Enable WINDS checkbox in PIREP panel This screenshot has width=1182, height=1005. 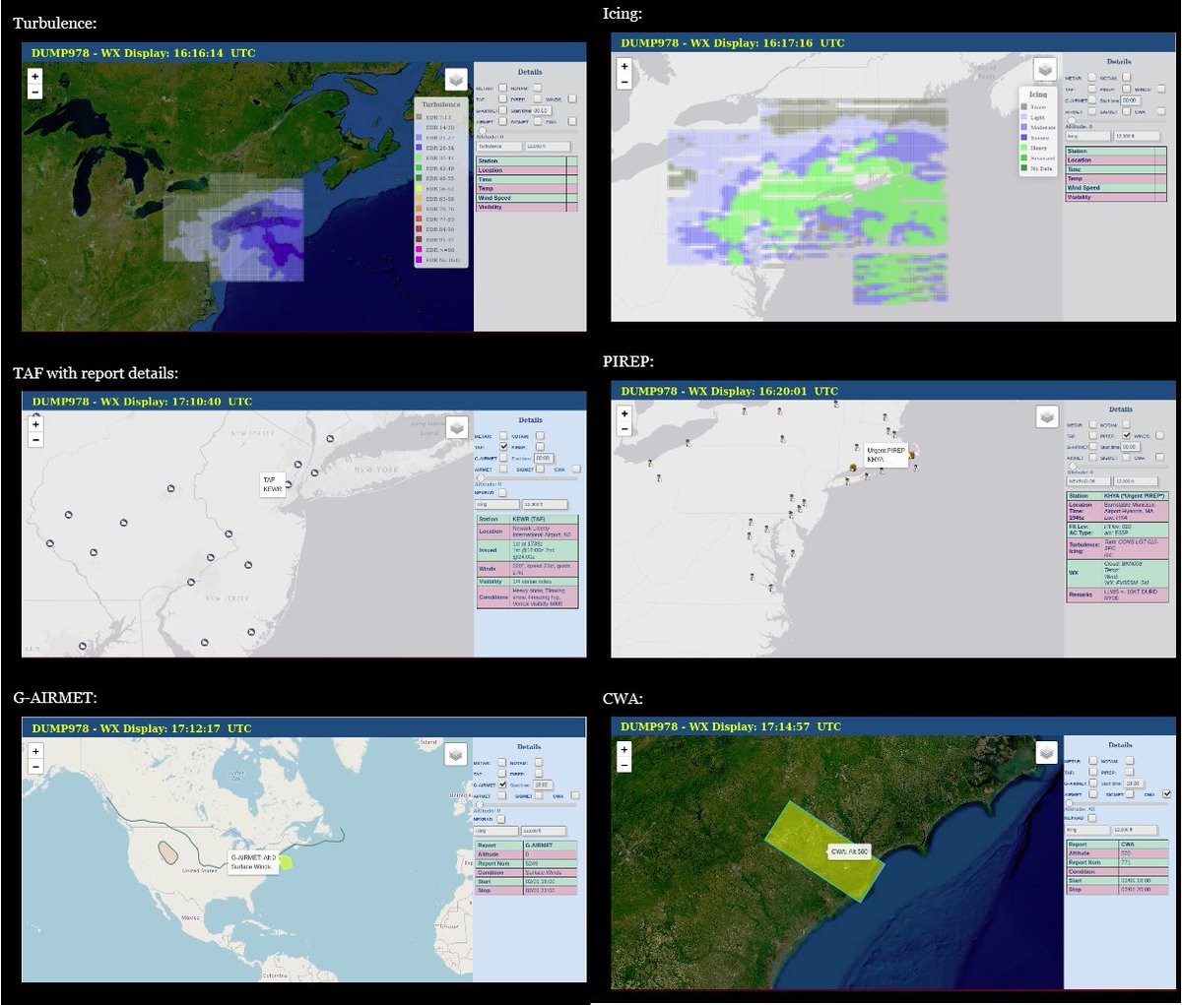1159,435
